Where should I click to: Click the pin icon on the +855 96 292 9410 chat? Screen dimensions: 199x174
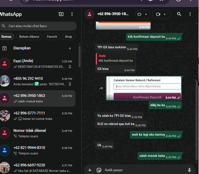coord(70,84)
